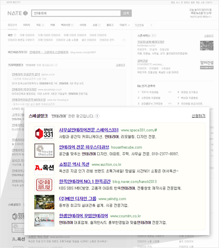The image size is (219, 248).
Task: Click the background SPACE 331 logo at bottom left
Action: point(18,217)
